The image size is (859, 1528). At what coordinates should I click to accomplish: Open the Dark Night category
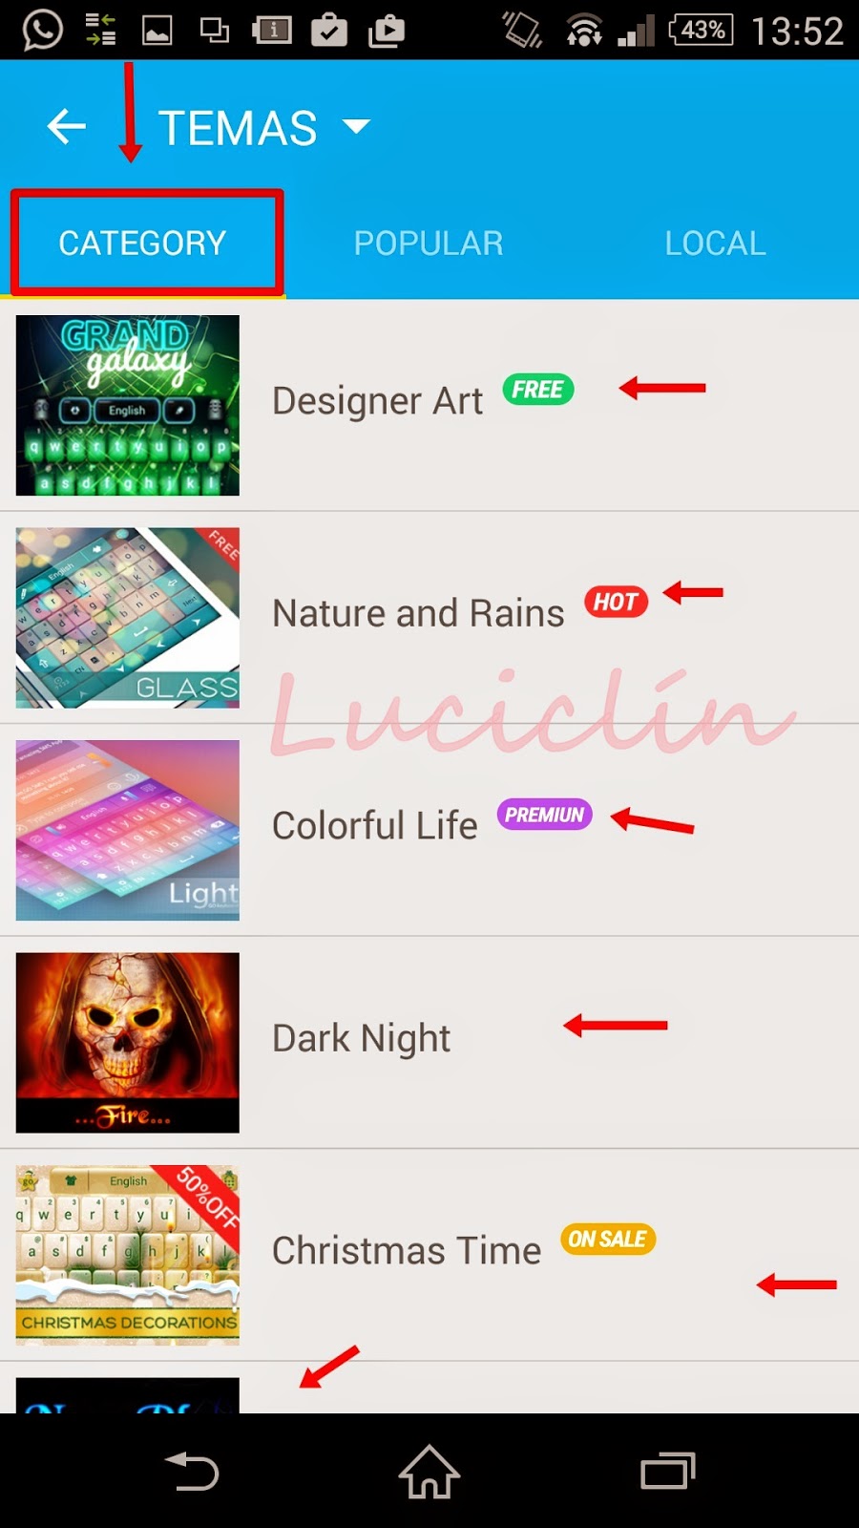[x=429, y=1042]
